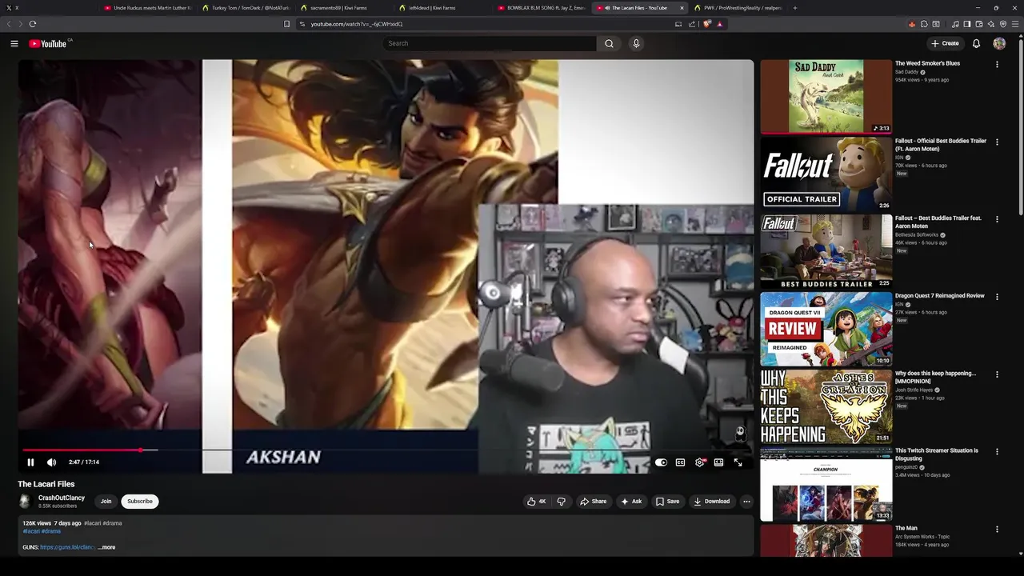Like the video with 4K likes
Viewport: 1024px width, 576px height.
click(x=536, y=502)
